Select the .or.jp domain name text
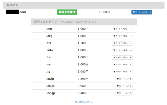The image size is (167, 105). click(x=50, y=79)
